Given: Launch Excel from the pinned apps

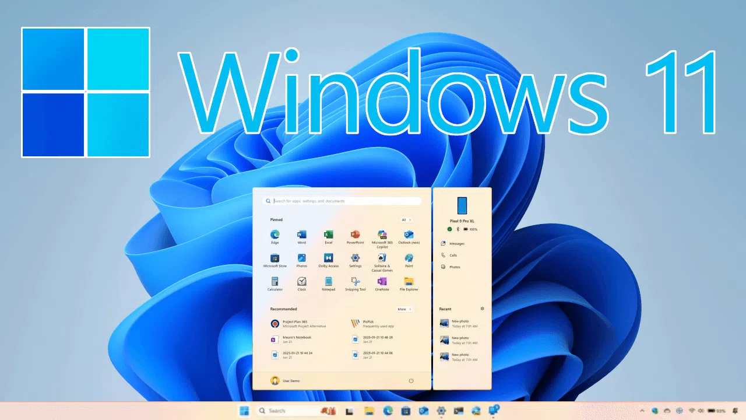Looking at the screenshot, I should [329, 235].
